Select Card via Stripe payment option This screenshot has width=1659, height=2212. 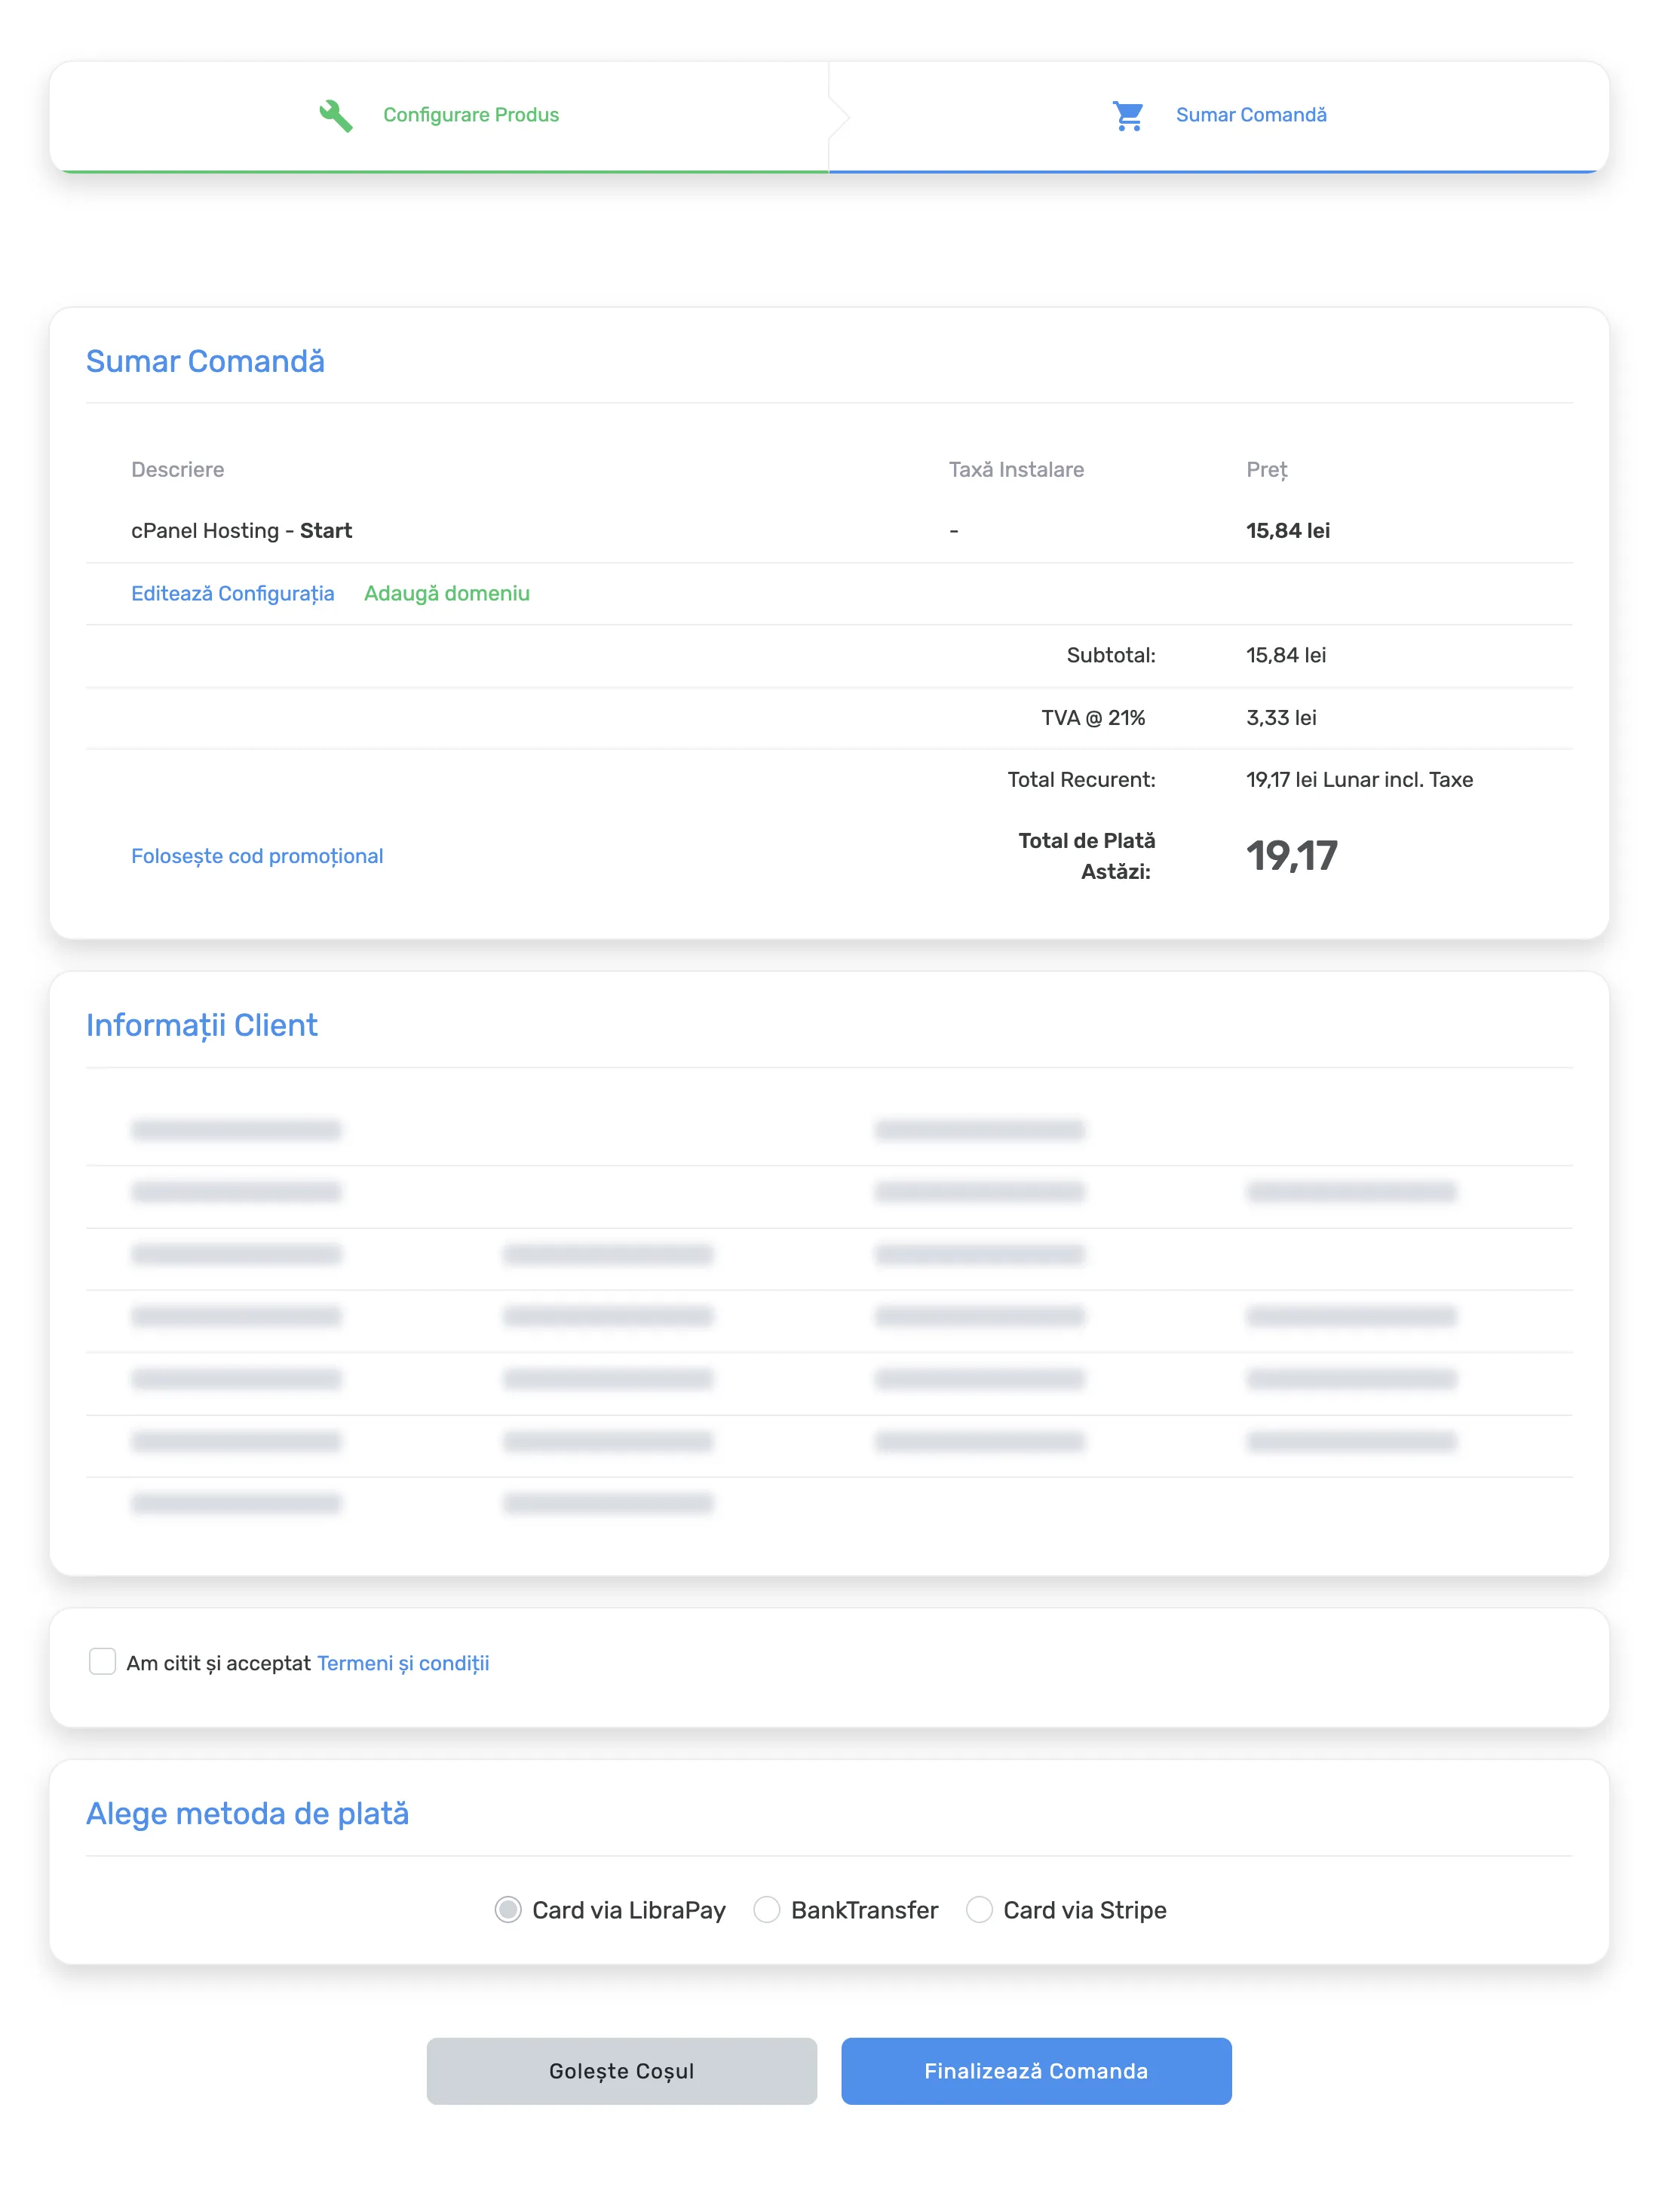click(980, 1910)
